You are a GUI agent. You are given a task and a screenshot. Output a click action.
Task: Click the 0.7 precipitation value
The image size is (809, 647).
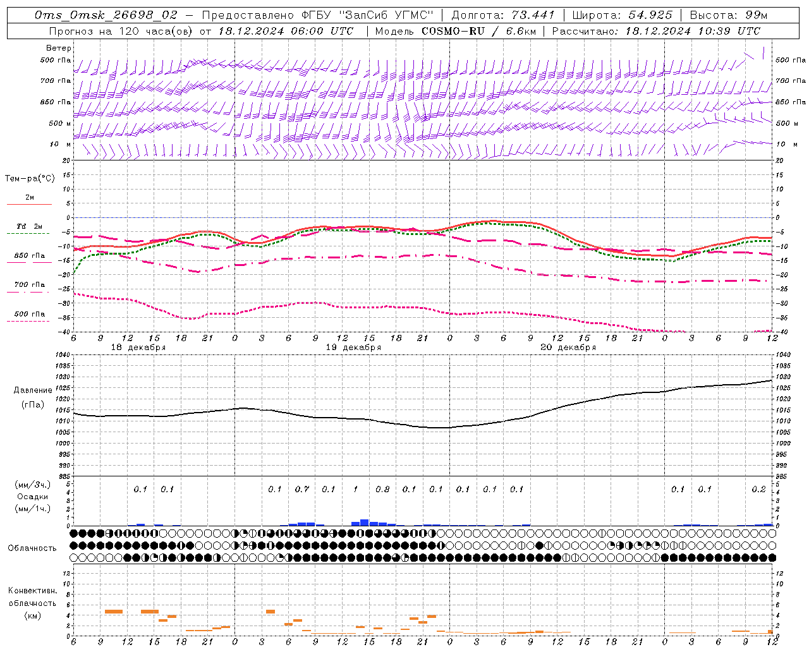coord(302,489)
